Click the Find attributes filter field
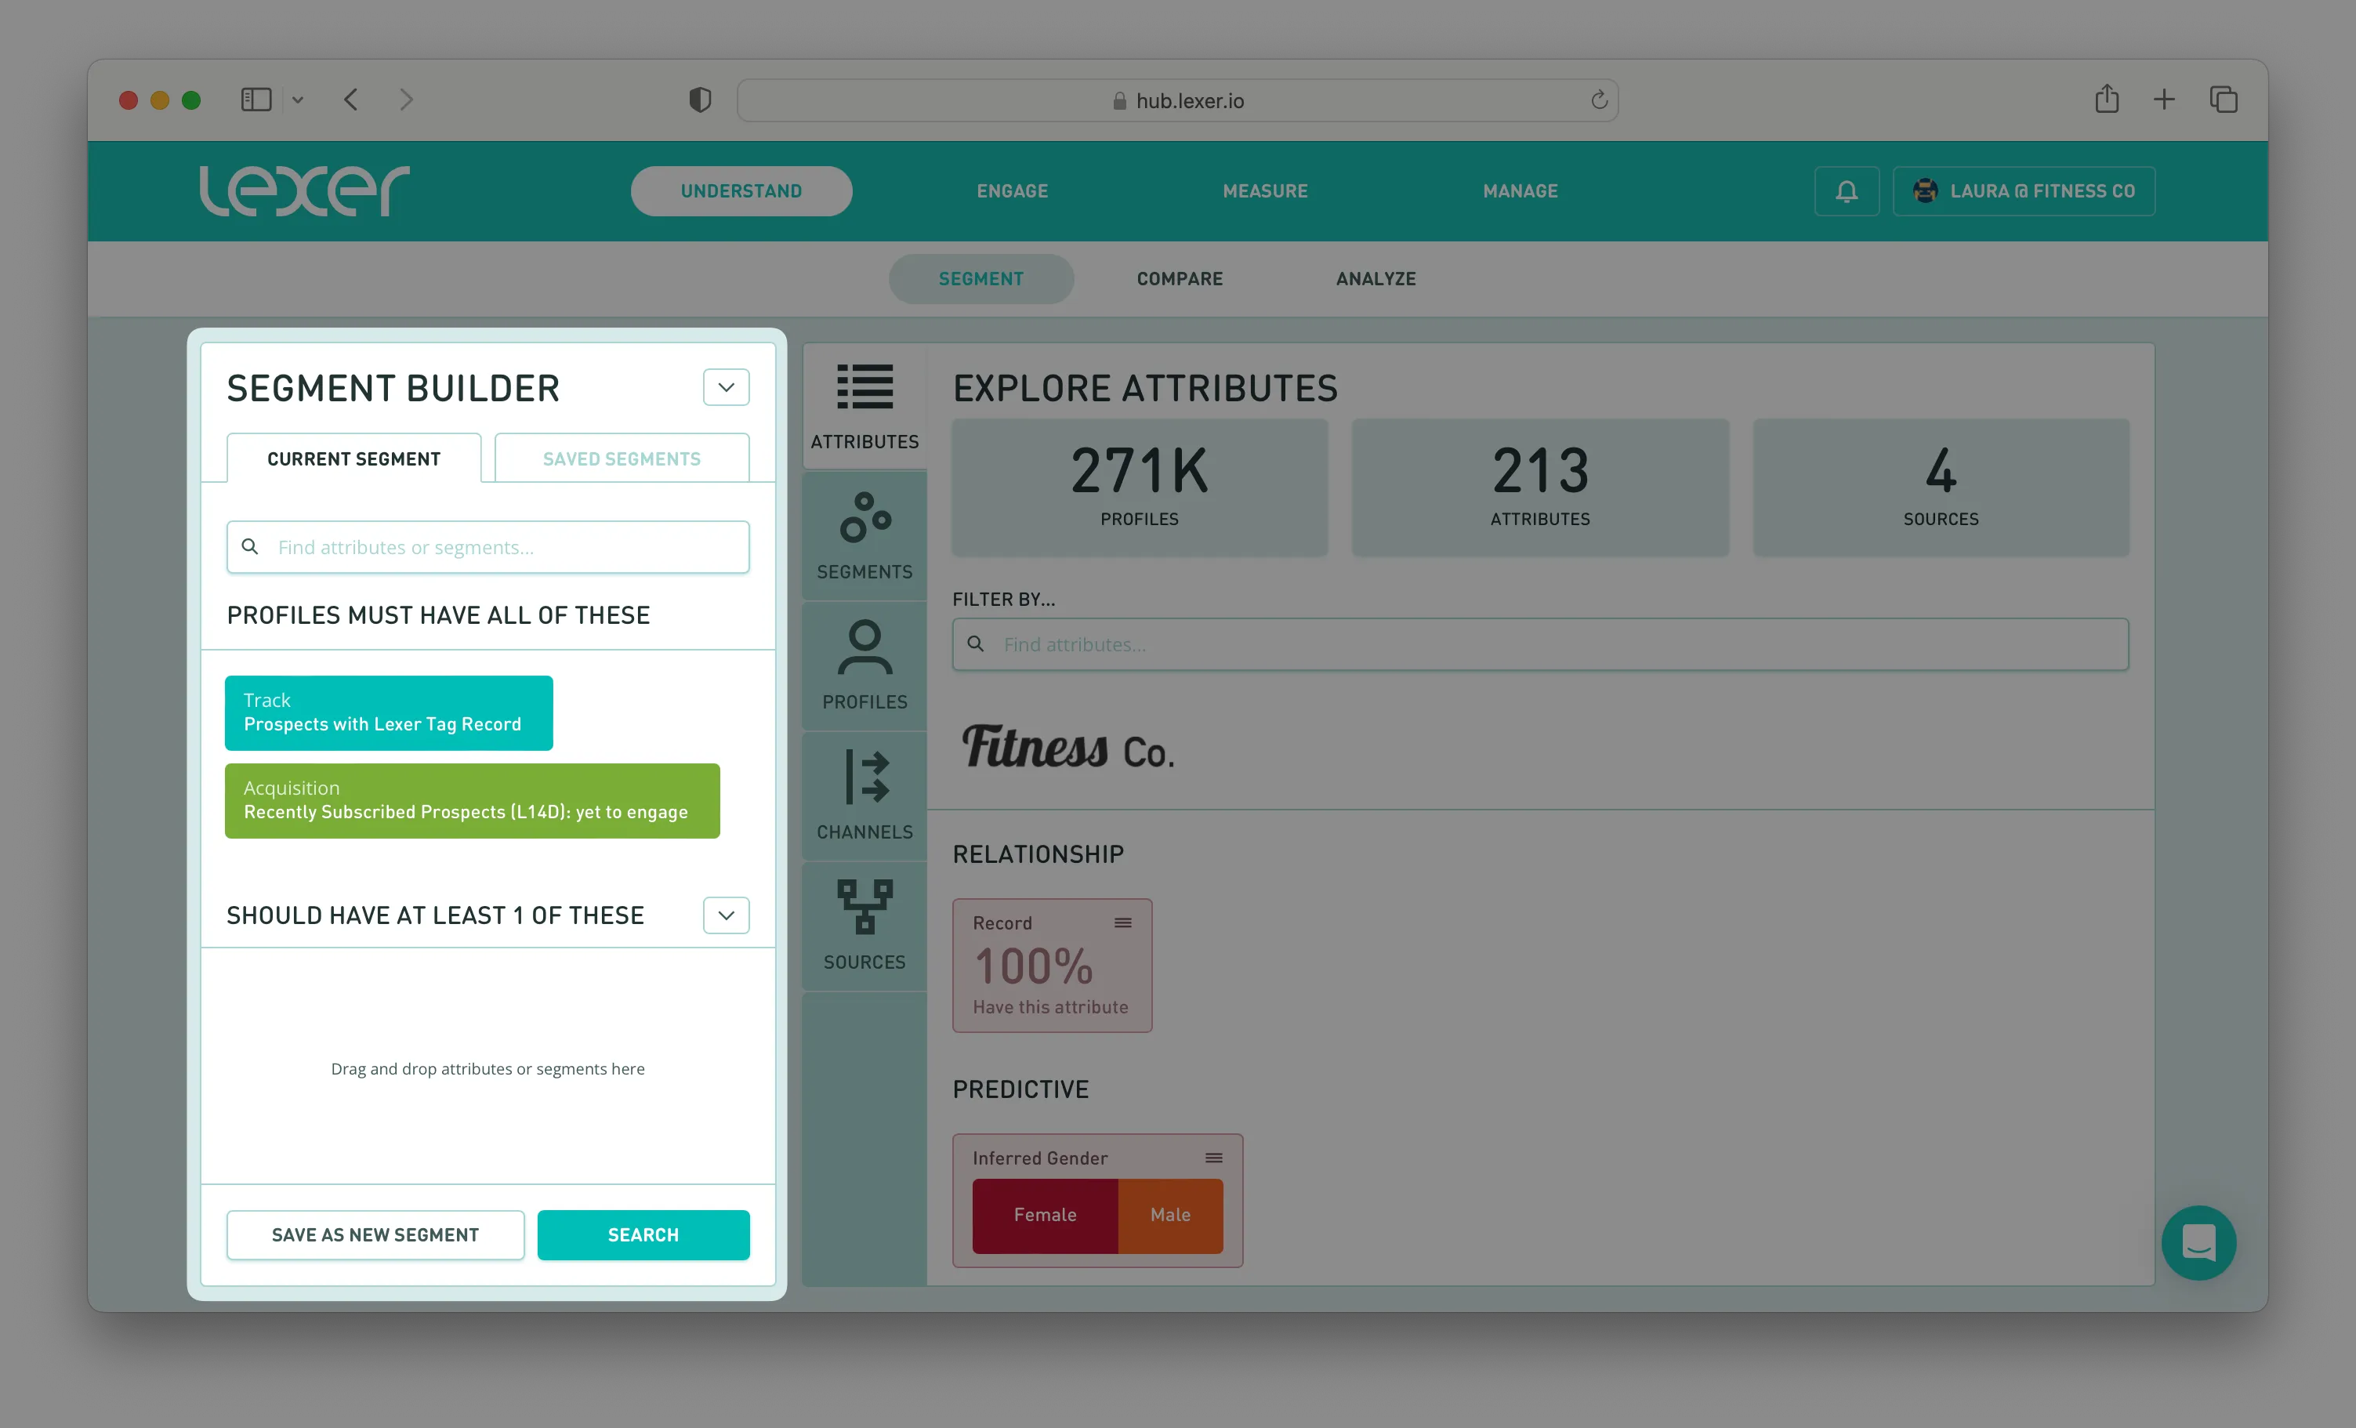The width and height of the screenshot is (2356, 1428). pos(1539,645)
